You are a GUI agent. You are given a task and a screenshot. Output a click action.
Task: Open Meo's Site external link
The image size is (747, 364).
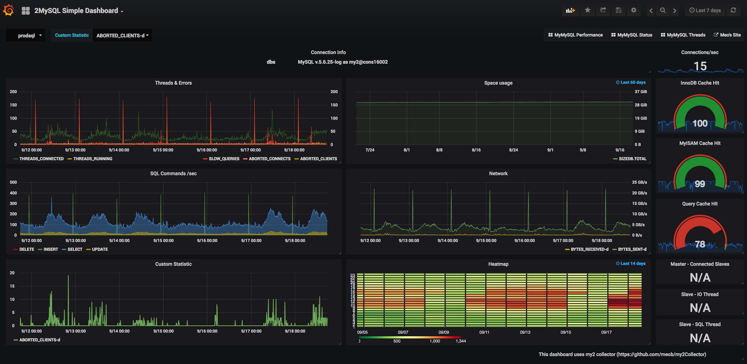[x=727, y=35]
